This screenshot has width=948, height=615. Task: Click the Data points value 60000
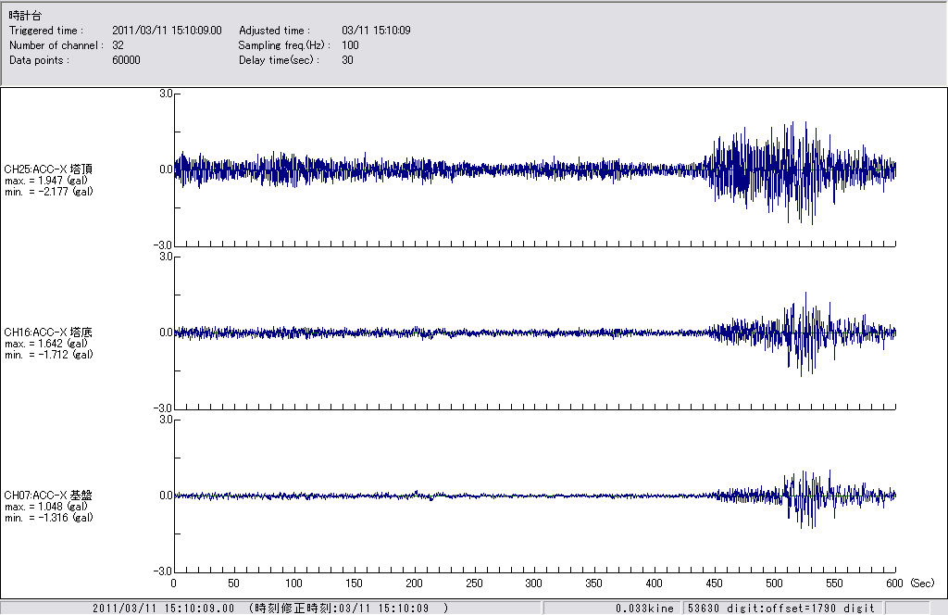coord(125,60)
